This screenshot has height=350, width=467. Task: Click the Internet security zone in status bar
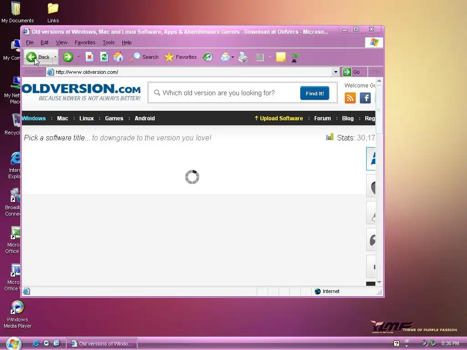click(327, 291)
